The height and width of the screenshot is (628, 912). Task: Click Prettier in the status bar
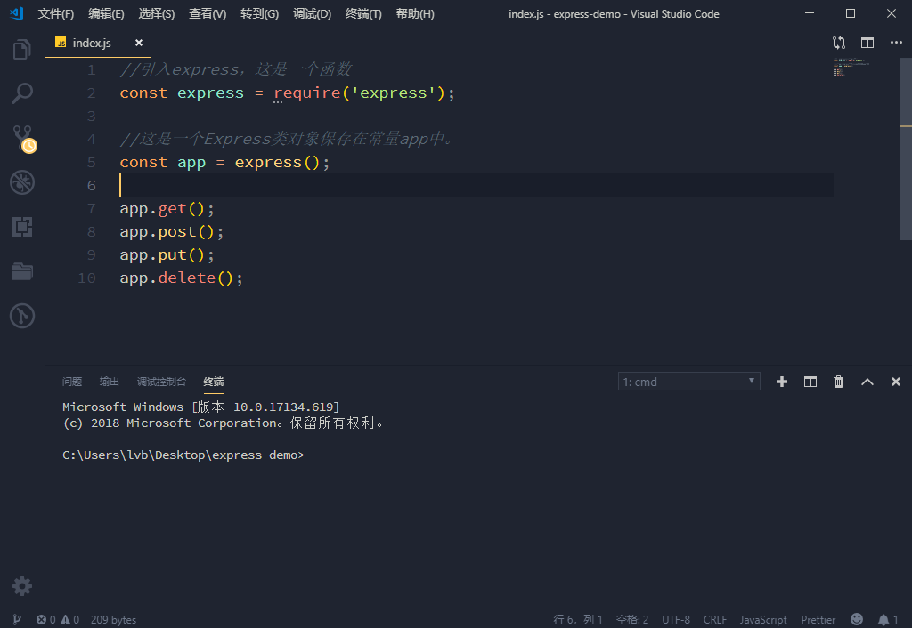(x=818, y=620)
